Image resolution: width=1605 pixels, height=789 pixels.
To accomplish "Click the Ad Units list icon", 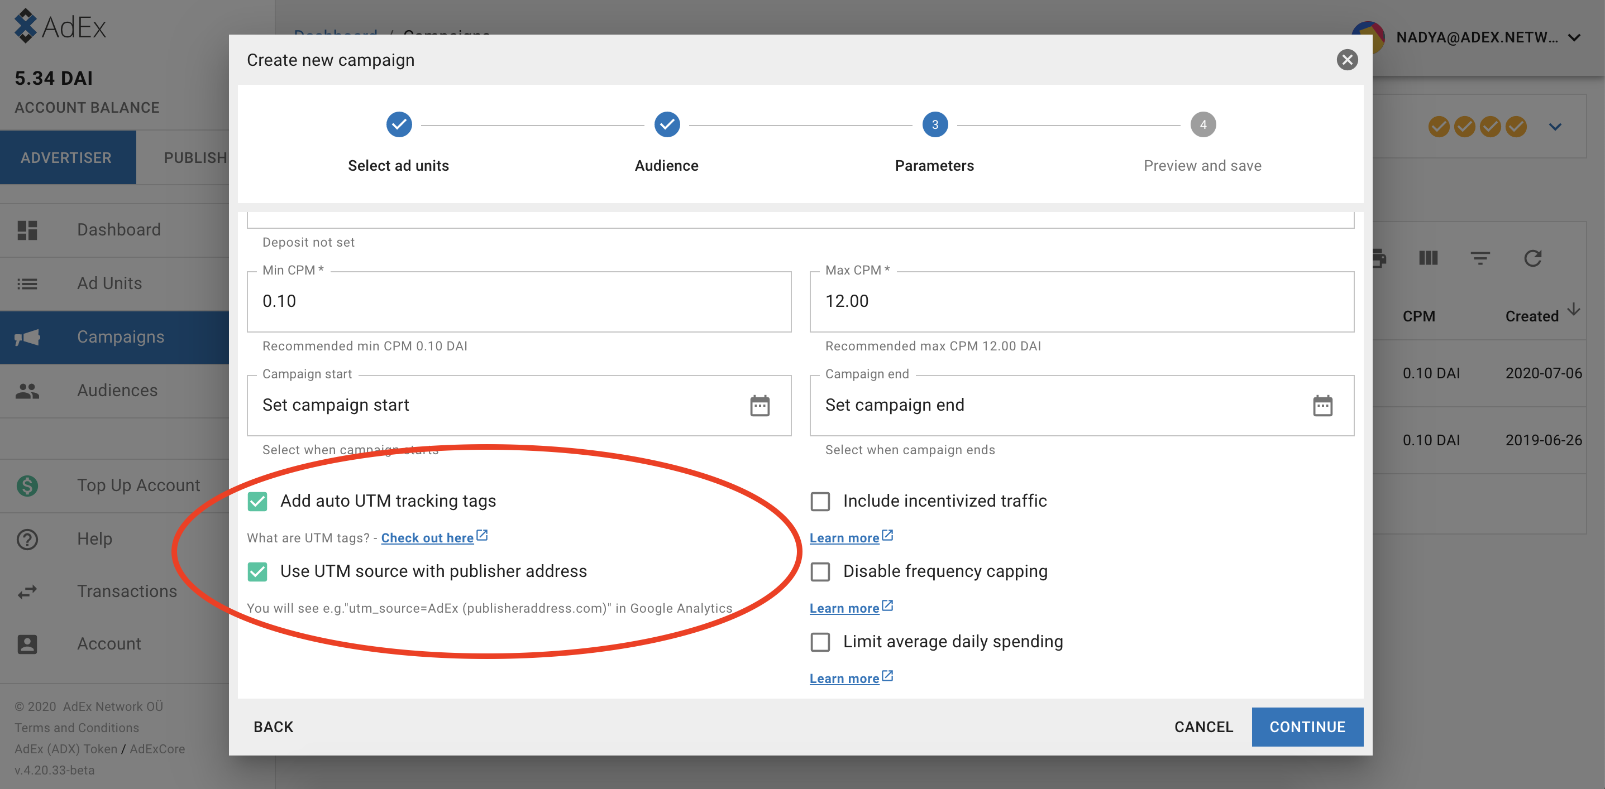I will (27, 284).
